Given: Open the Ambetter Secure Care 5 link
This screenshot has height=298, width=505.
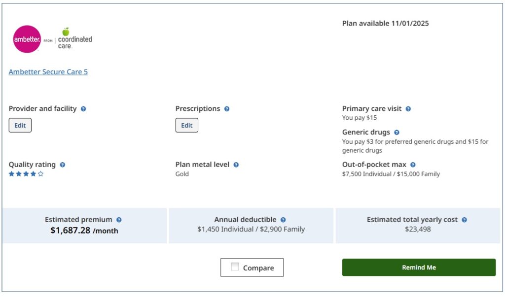Looking at the screenshot, I should point(48,72).
